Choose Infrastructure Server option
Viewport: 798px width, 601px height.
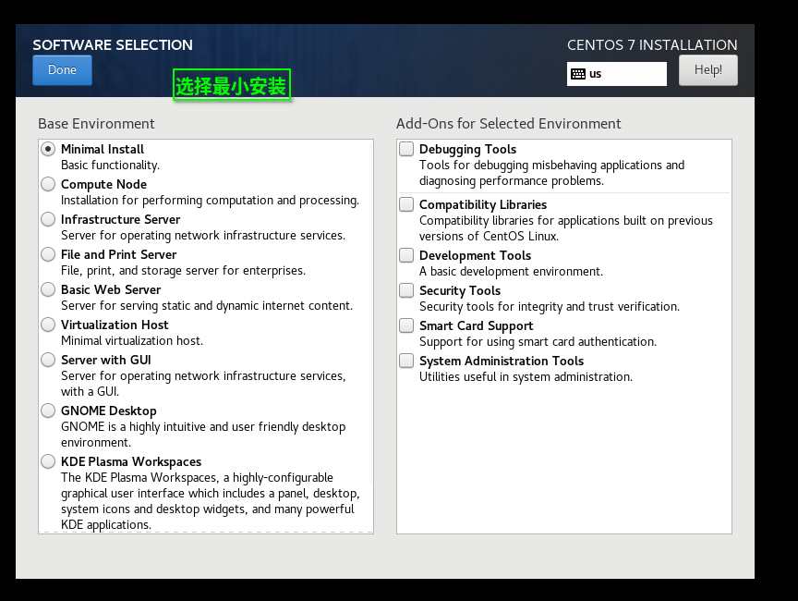tap(48, 219)
